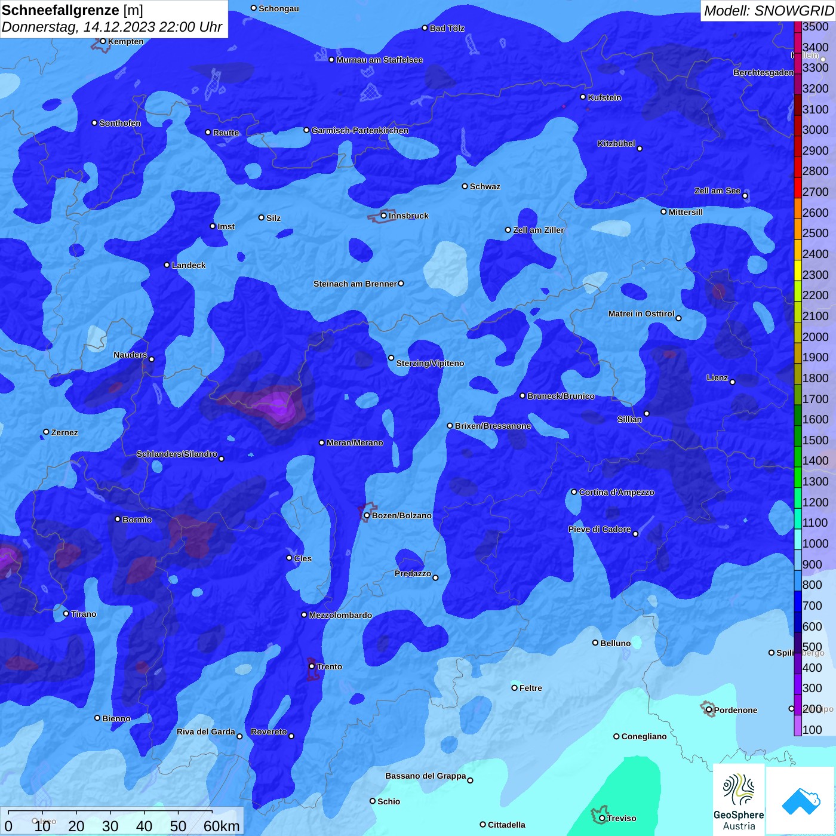
Task: Click the Schwaz marker dot
Action: tap(465, 186)
